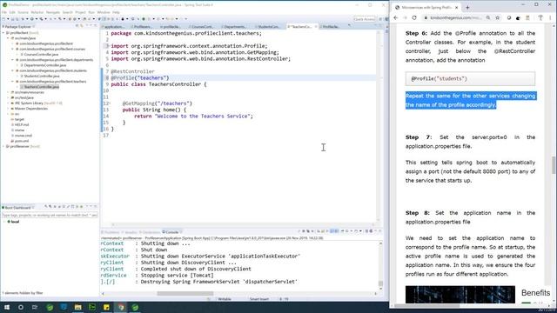Image resolution: width=557 pixels, height=313 pixels.
Task: Click the Windows Start button
Action: coord(7,307)
